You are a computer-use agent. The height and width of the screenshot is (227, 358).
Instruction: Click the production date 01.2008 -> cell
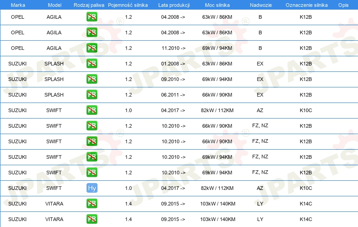coord(173,64)
